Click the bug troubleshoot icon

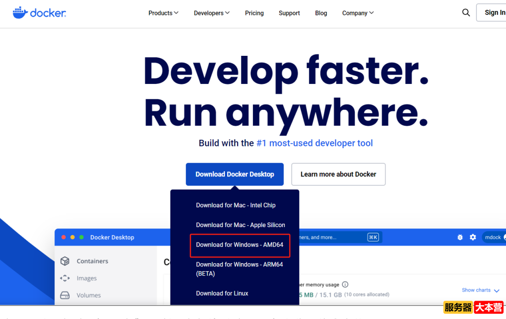click(x=460, y=237)
